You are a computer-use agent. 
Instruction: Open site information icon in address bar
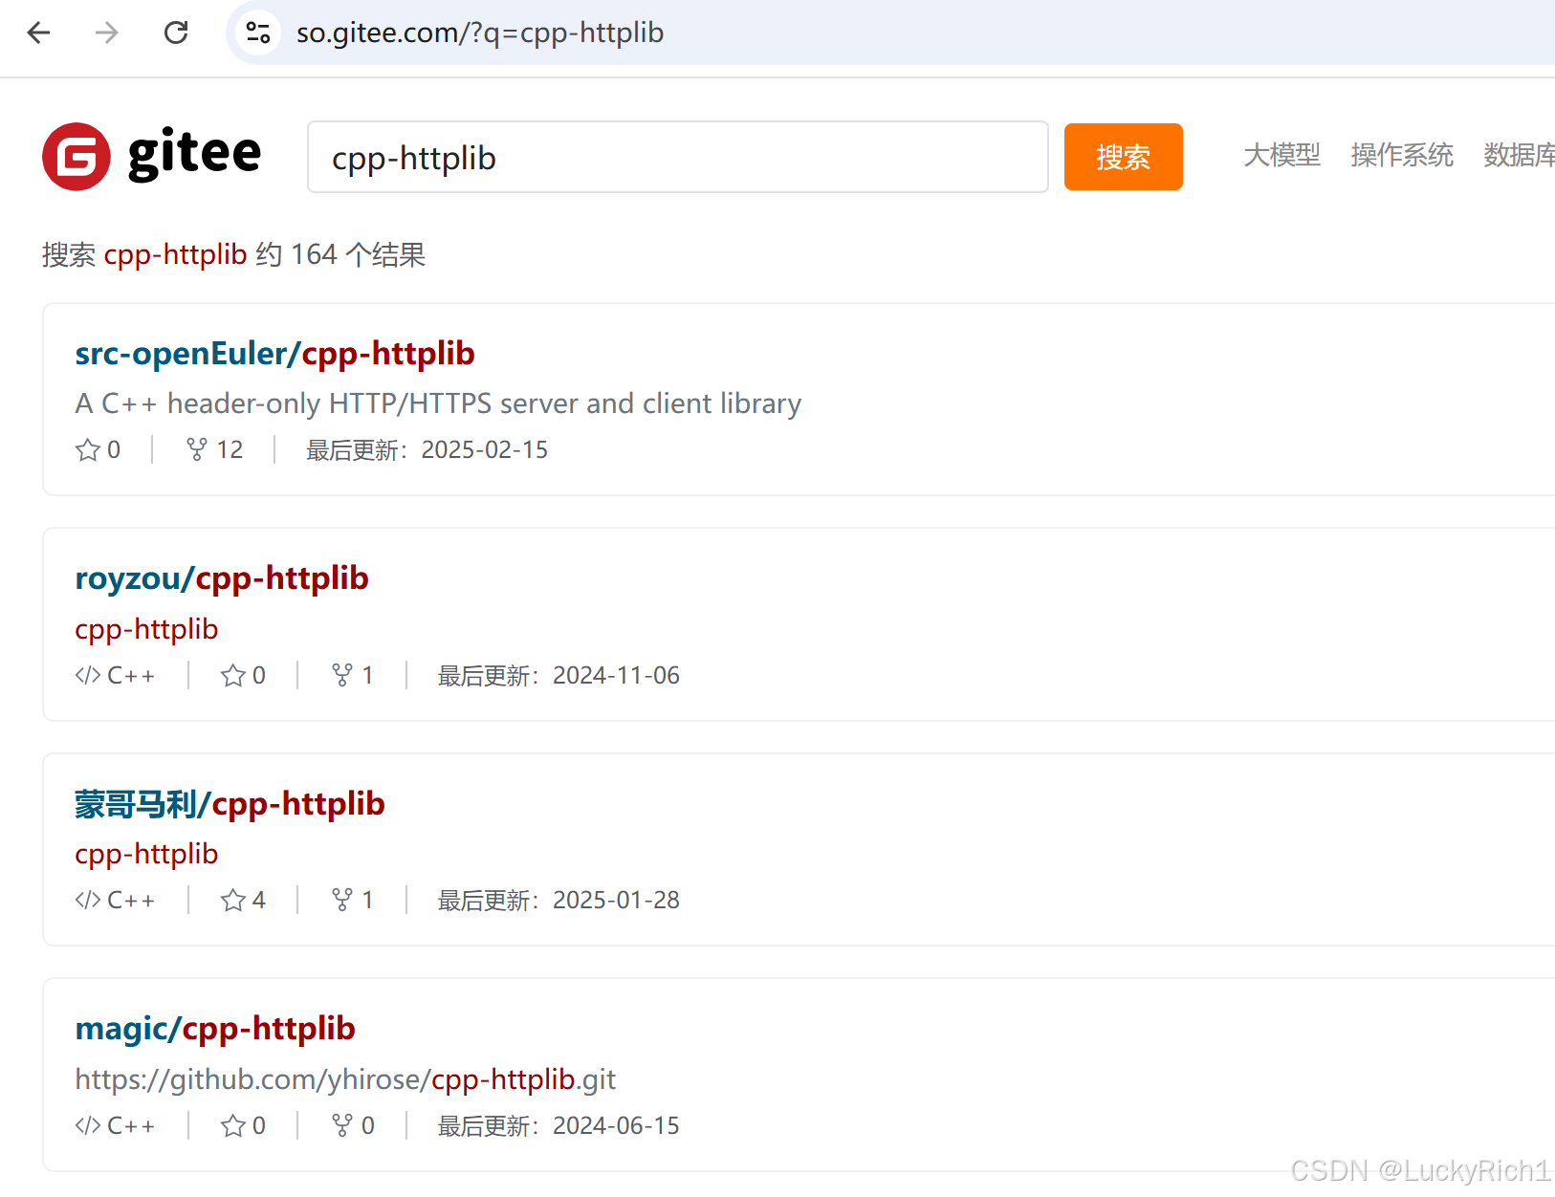(257, 33)
